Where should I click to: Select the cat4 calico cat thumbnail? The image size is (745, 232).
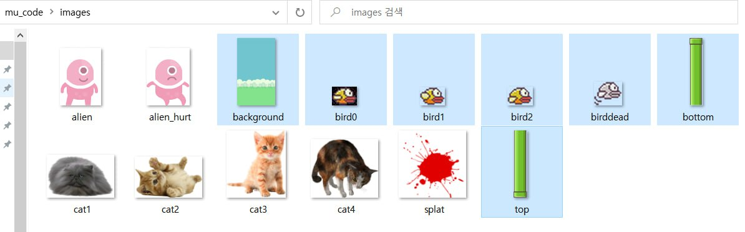(x=344, y=168)
